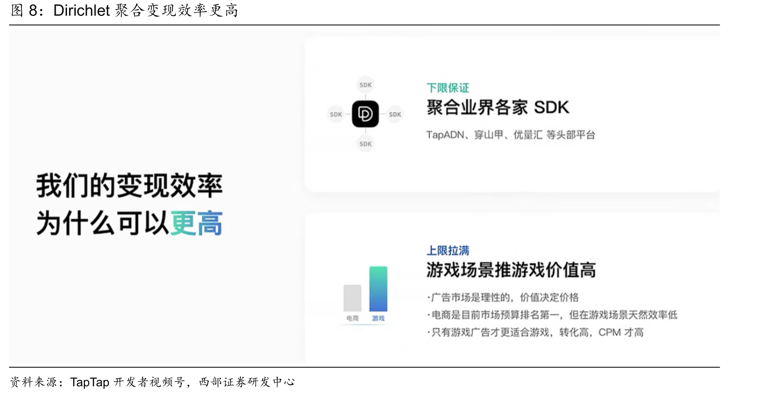
Task: Click the gradient word 更高
Action: (x=196, y=223)
